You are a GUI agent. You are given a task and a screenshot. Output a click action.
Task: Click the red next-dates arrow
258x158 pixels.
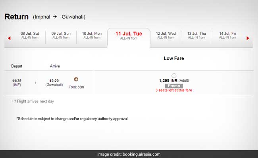(x=248, y=38)
